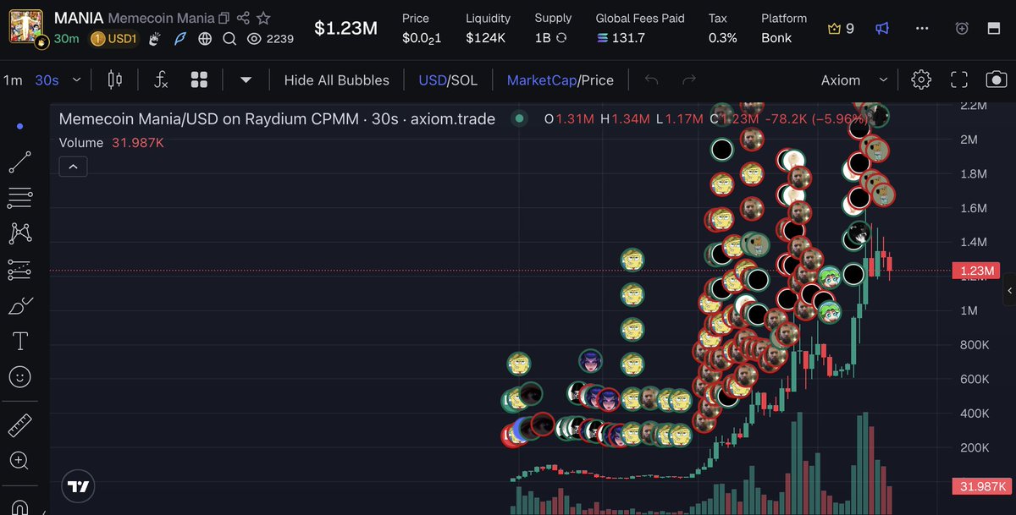Switch chart to Price display

[x=598, y=80]
